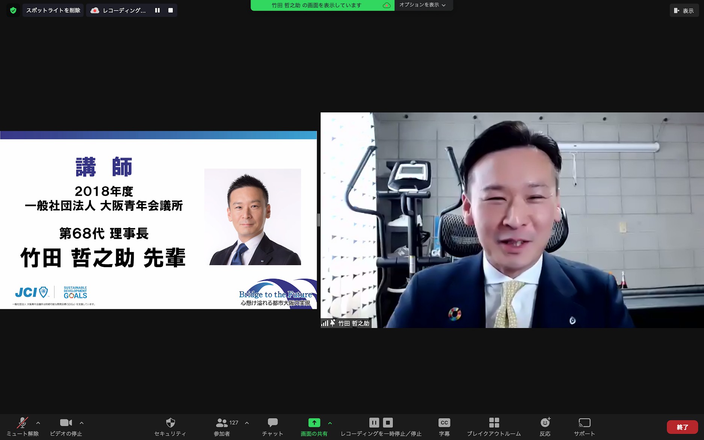Open the 表示 view menu
Viewport: 704px width, 440px height.
coord(684,11)
